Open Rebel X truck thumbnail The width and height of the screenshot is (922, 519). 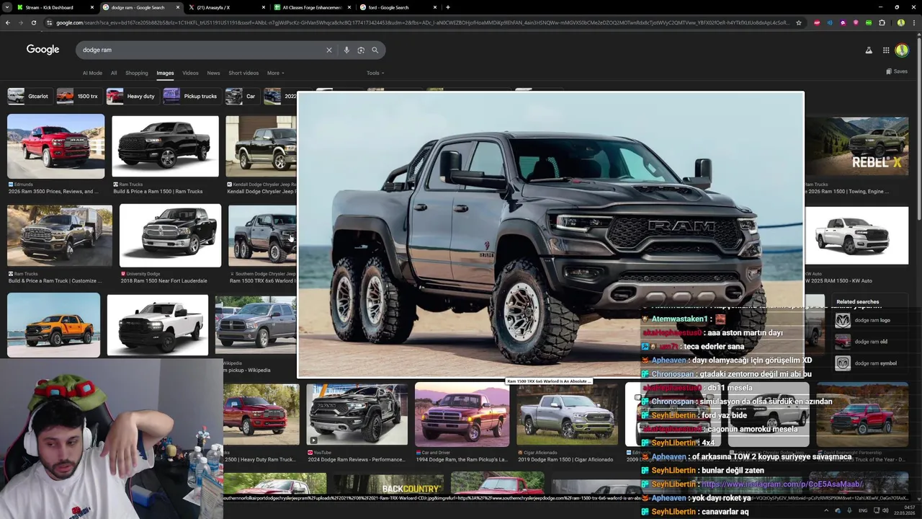tap(857, 146)
